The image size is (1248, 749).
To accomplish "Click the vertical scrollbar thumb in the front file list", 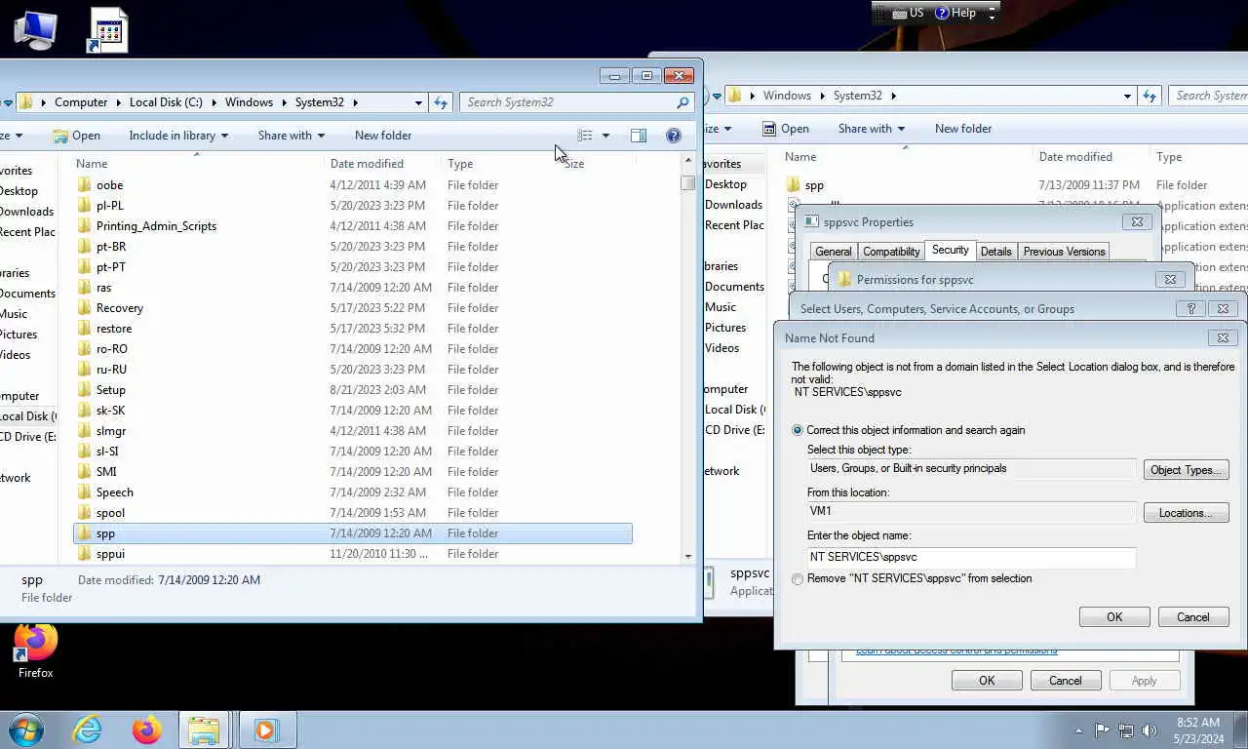I will point(688,181).
